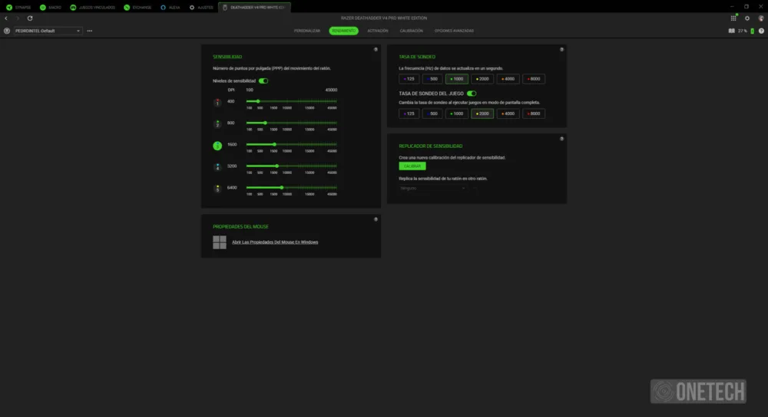Expand the Ninguno mouse replication dropdown
This screenshot has width=768, height=417.
432,189
